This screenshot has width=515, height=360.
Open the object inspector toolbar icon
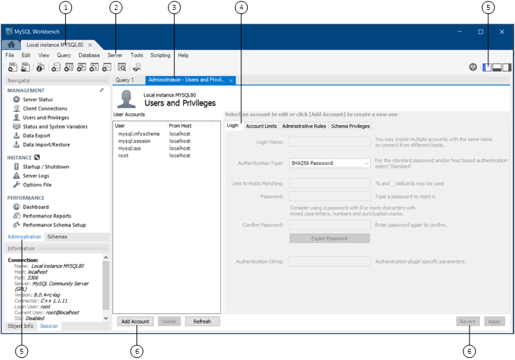click(x=41, y=67)
